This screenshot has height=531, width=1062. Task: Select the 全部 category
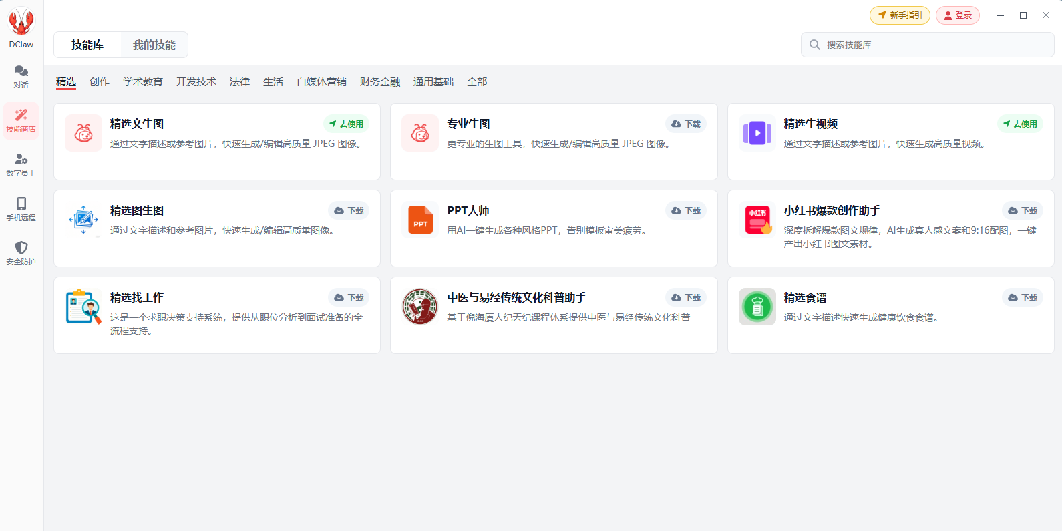tap(477, 81)
